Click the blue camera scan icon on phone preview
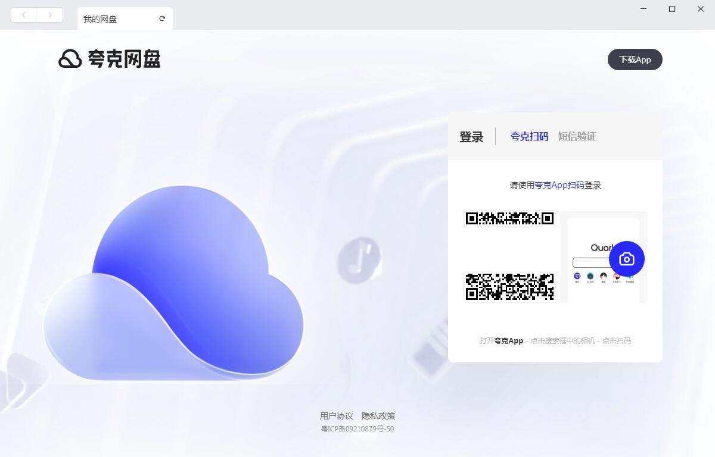The height and width of the screenshot is (457, 715). pyautogui.click(x=626, y=259)
